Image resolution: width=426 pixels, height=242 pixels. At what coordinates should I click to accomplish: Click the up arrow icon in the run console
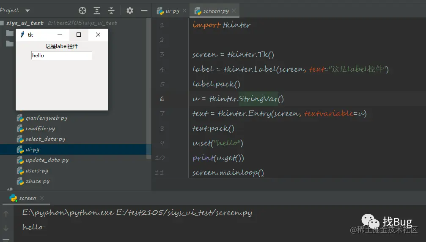(x=5, y=214)
